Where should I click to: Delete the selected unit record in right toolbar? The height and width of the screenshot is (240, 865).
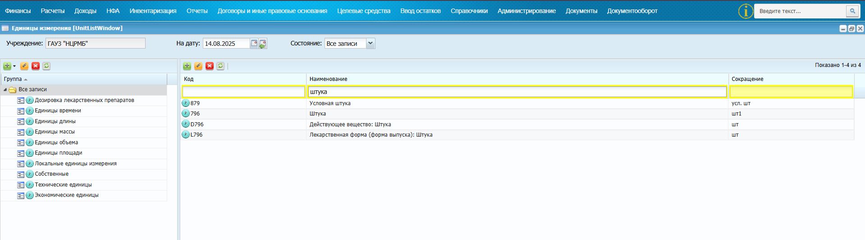click(x=210, y=66)
